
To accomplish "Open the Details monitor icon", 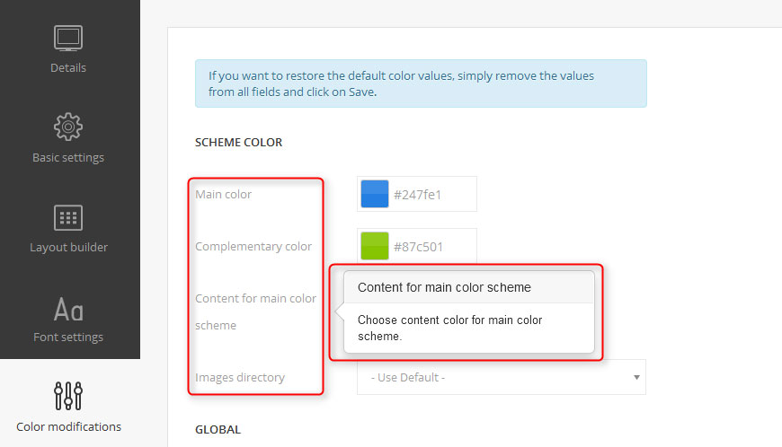I will pos(68,38).
